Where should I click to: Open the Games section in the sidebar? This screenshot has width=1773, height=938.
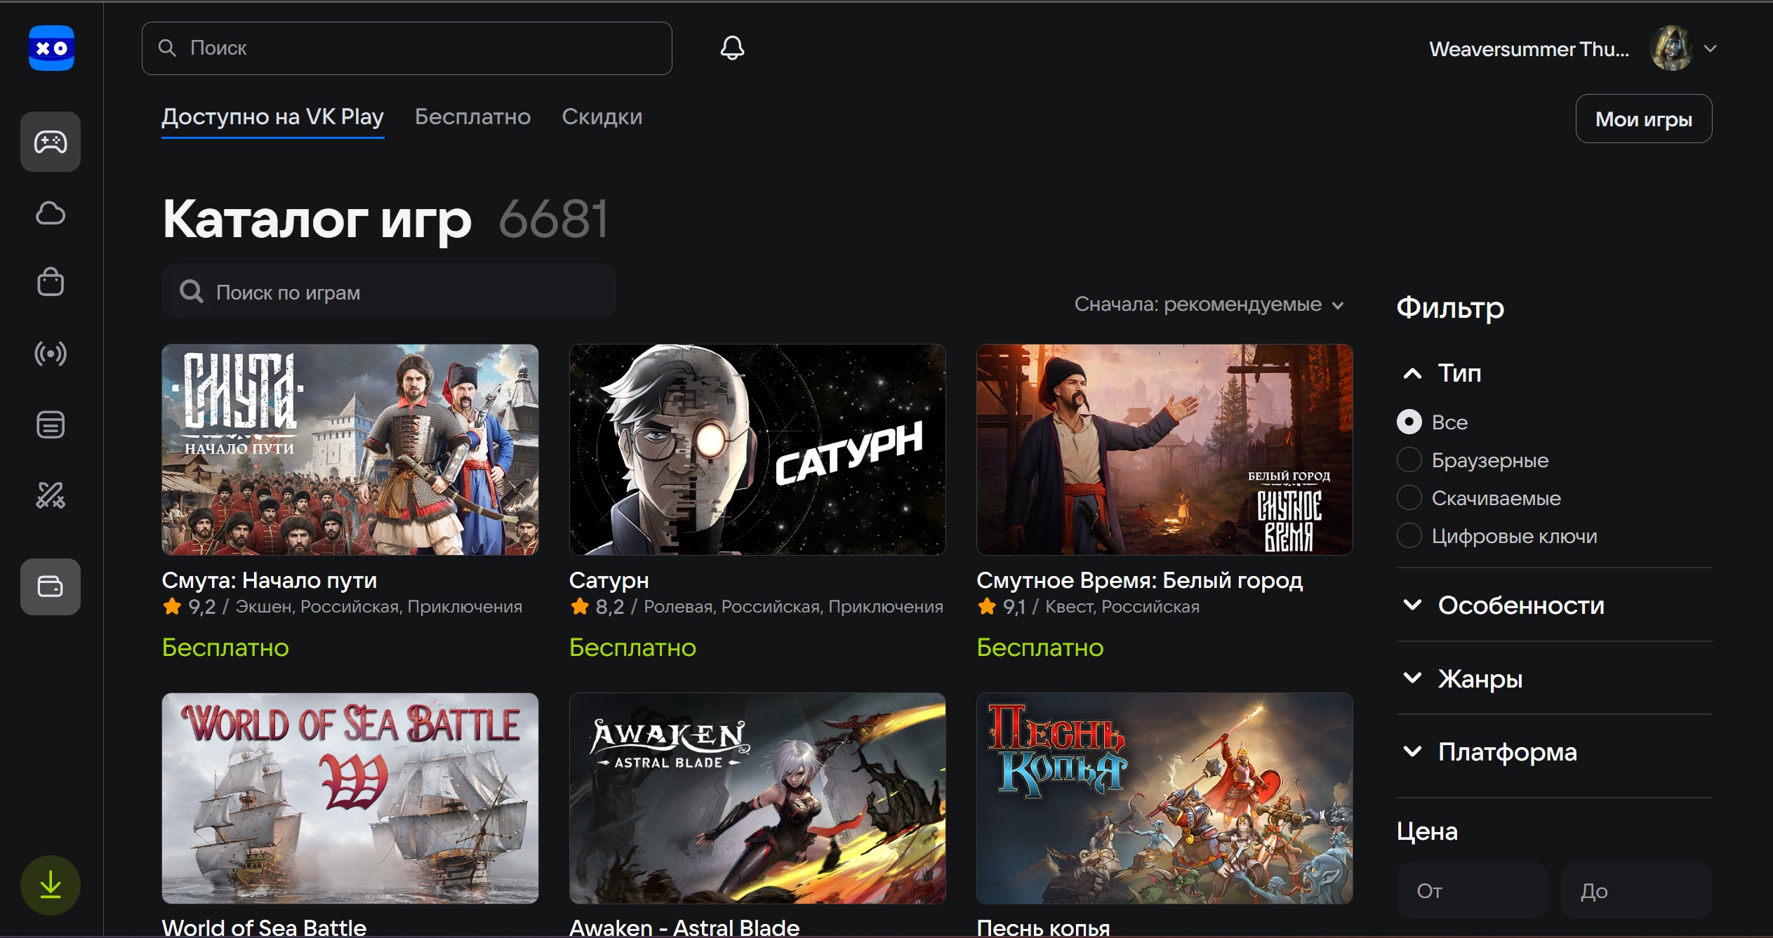pyautogui.click(x=50, y=142)
